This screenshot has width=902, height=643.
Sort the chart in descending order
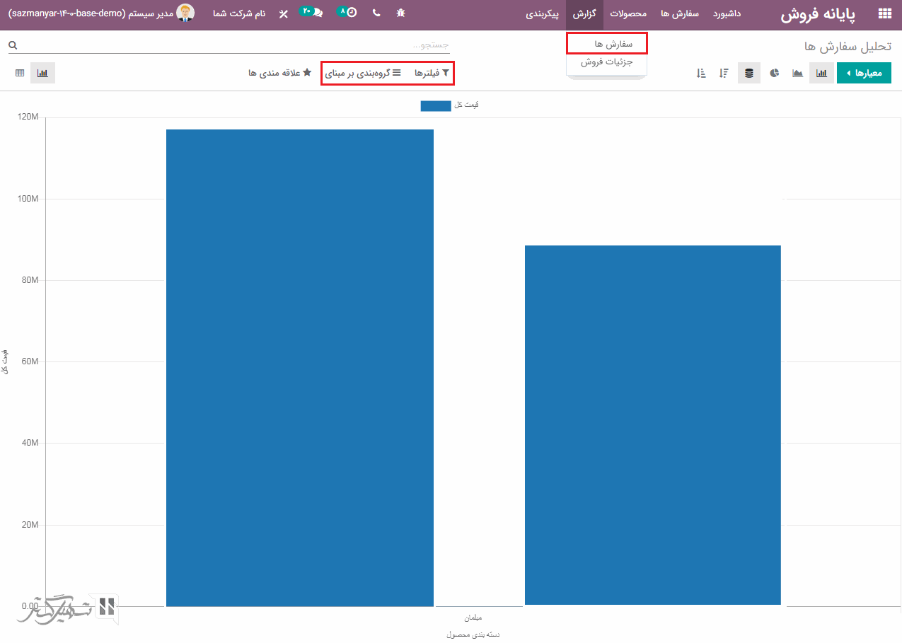click(x=724, y=73)
